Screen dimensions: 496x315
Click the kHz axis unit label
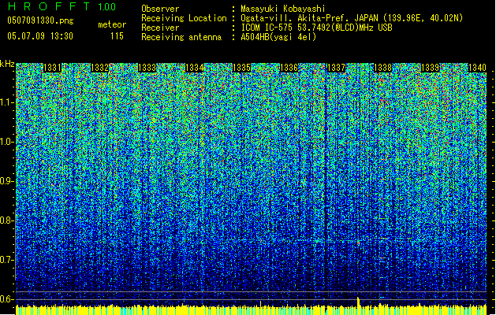7,64
